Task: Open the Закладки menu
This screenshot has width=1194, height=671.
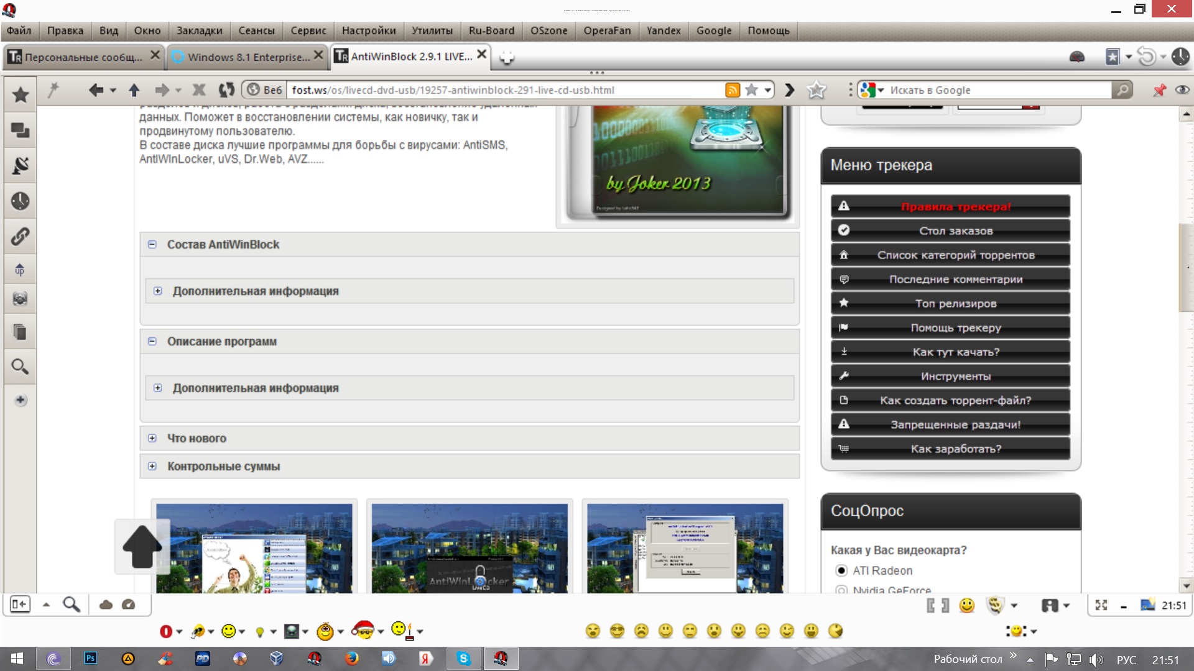Action: tap(199, 30)
